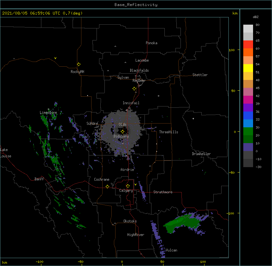Click the yellow V marker east of Calgary
This screenshot has width=272, height=266.
click(x=135, y=184)
